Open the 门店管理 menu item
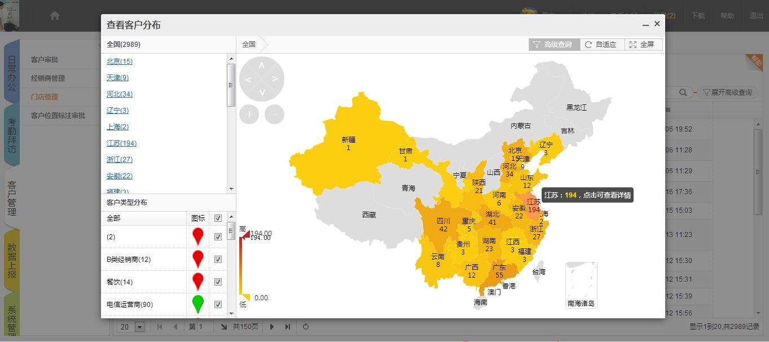Viewport: 769px width, 342px height. tap(45, 97)
